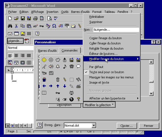Viewport: 162px width, 137px height.
Task: Pick the blue up arrow image
Action: coord(58,86)
